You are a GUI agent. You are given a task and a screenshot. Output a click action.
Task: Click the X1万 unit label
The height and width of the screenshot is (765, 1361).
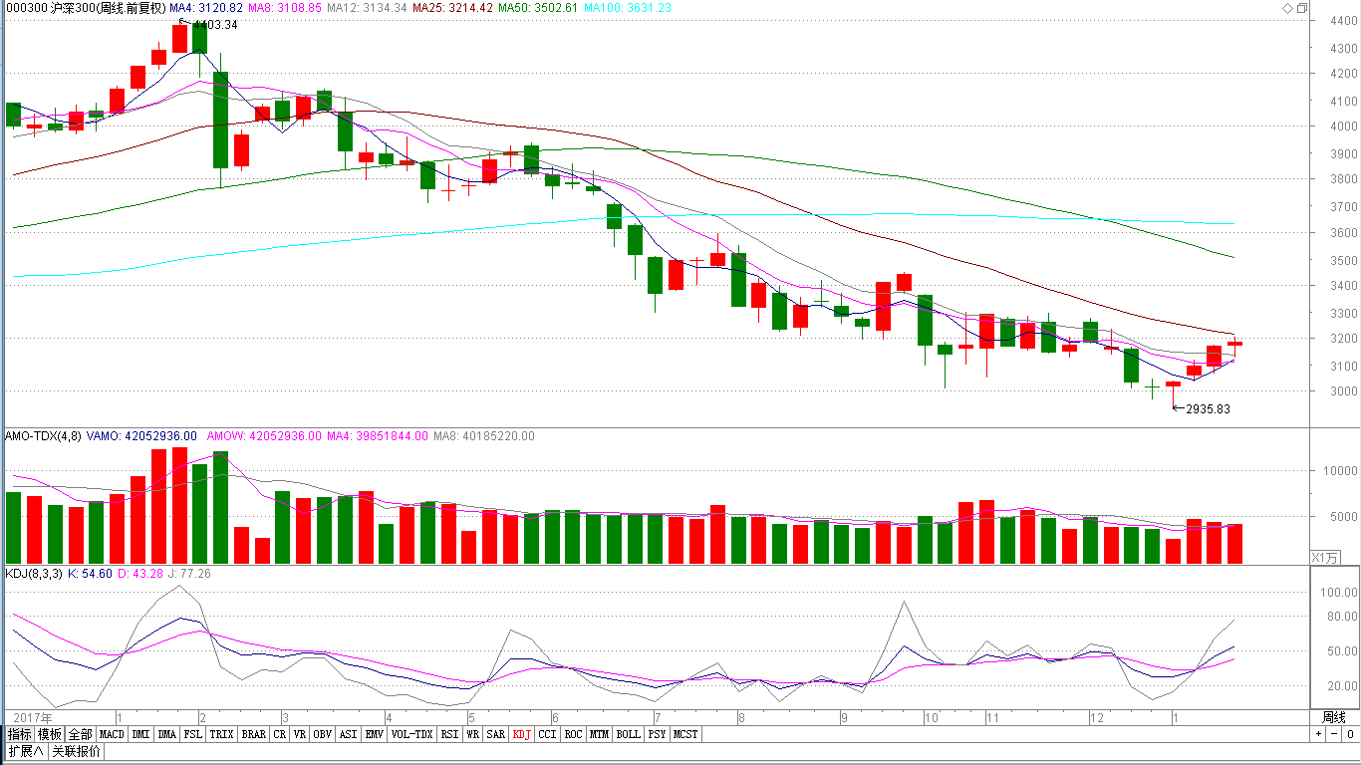pyautogui.click(x=1325, y=557)
